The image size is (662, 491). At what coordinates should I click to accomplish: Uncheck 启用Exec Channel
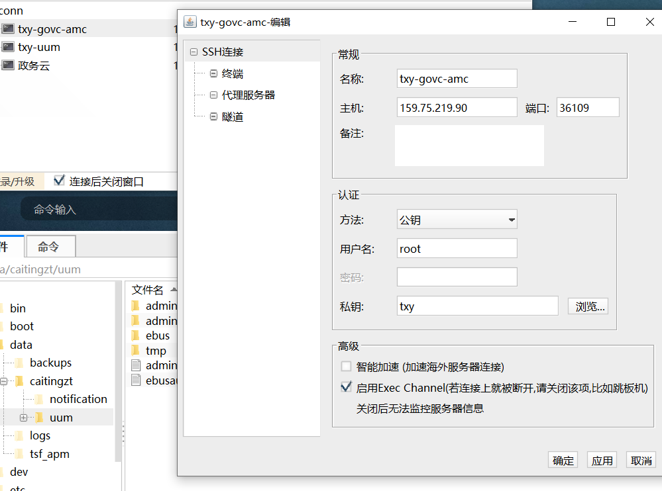tap(345, 386)
